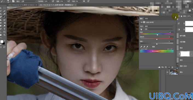
Task: Select the Gradient tool
Action: click(x=4, y=23)
